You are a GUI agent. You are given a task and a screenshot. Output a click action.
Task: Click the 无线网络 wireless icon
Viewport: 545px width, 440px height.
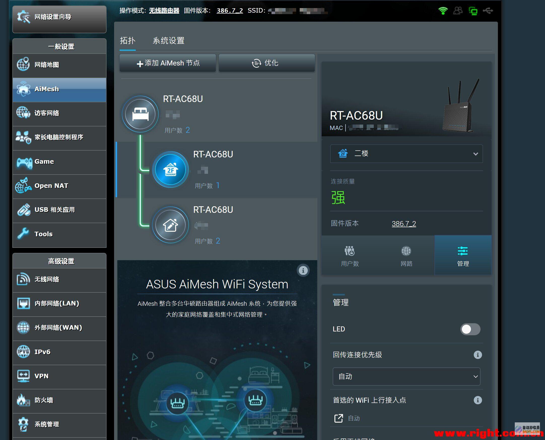pyautogui.click(x=23, y=279)
